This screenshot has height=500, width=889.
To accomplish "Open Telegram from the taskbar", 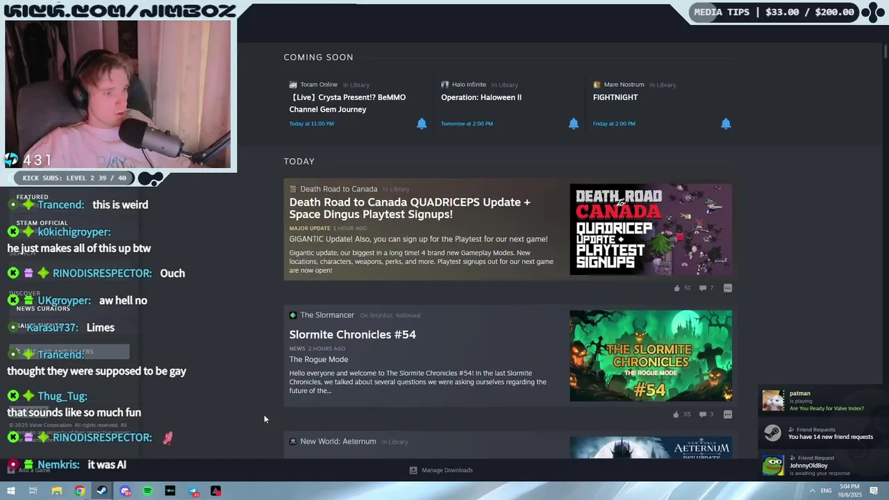I will pyautogui.click(x=194, y=491).
